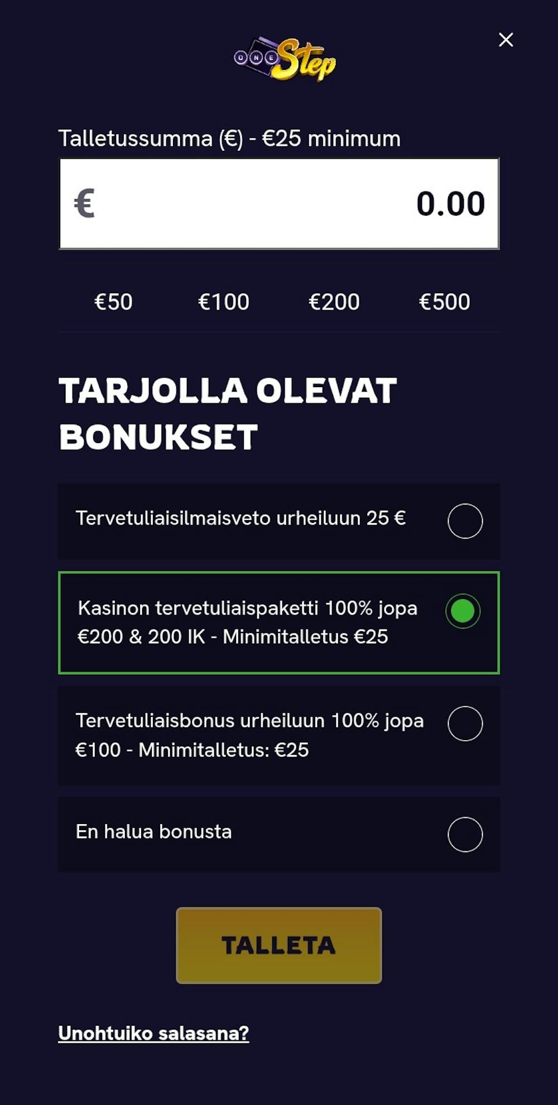
Task: Choose the €50 quick deposit amount
Action: (113, 302)
